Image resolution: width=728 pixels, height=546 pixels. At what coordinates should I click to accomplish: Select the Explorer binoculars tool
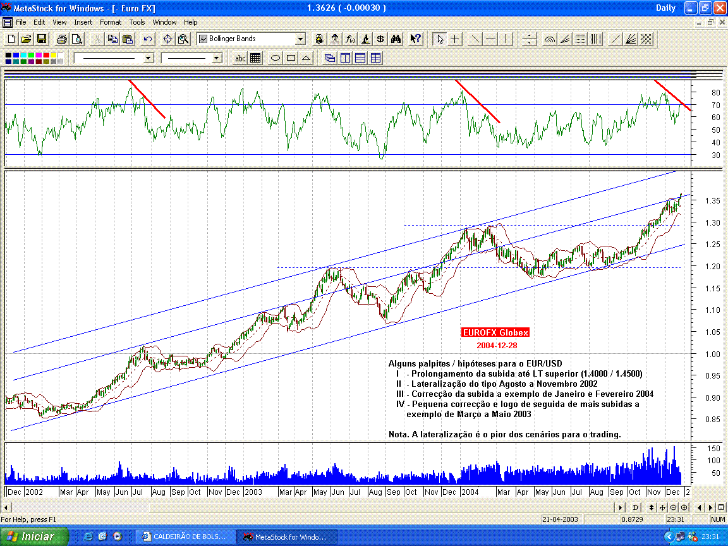pos(397,39)
